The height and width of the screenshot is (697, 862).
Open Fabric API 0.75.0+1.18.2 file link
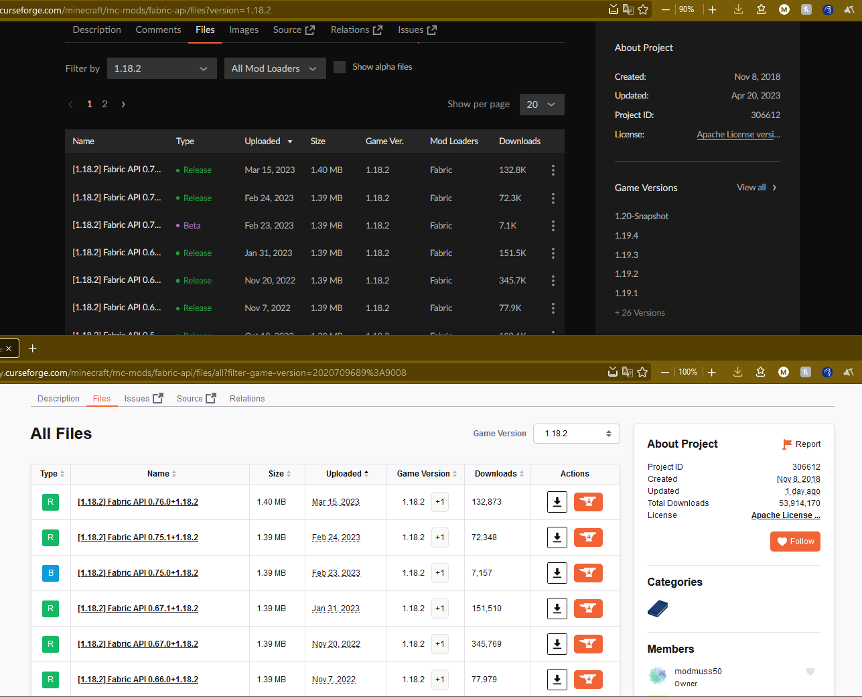(x=138, y=573)
